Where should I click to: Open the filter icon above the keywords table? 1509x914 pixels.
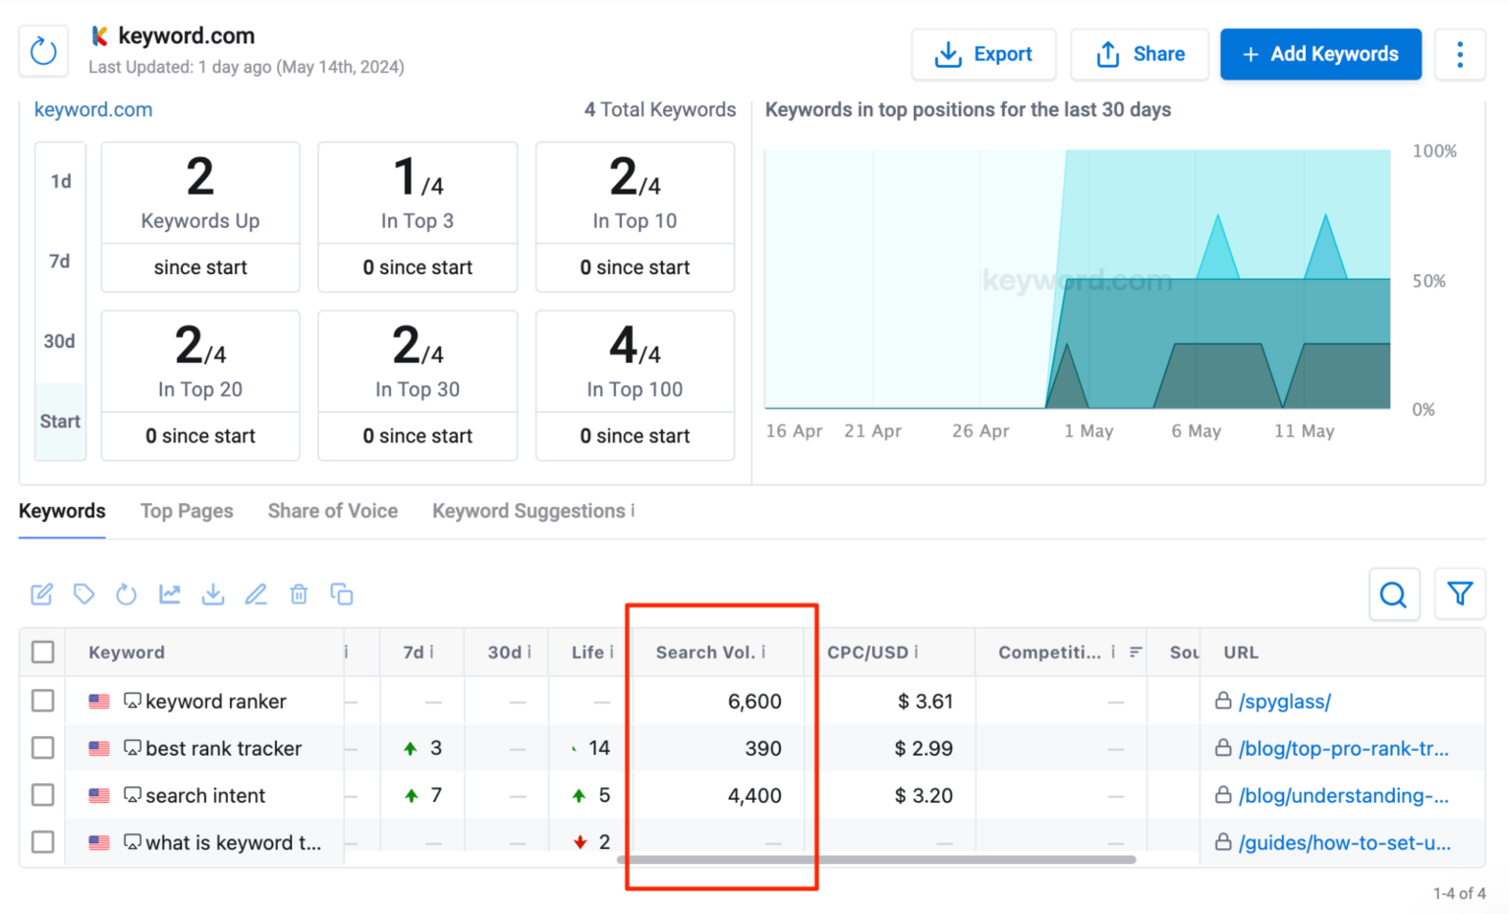click(x=1460, y=594)
